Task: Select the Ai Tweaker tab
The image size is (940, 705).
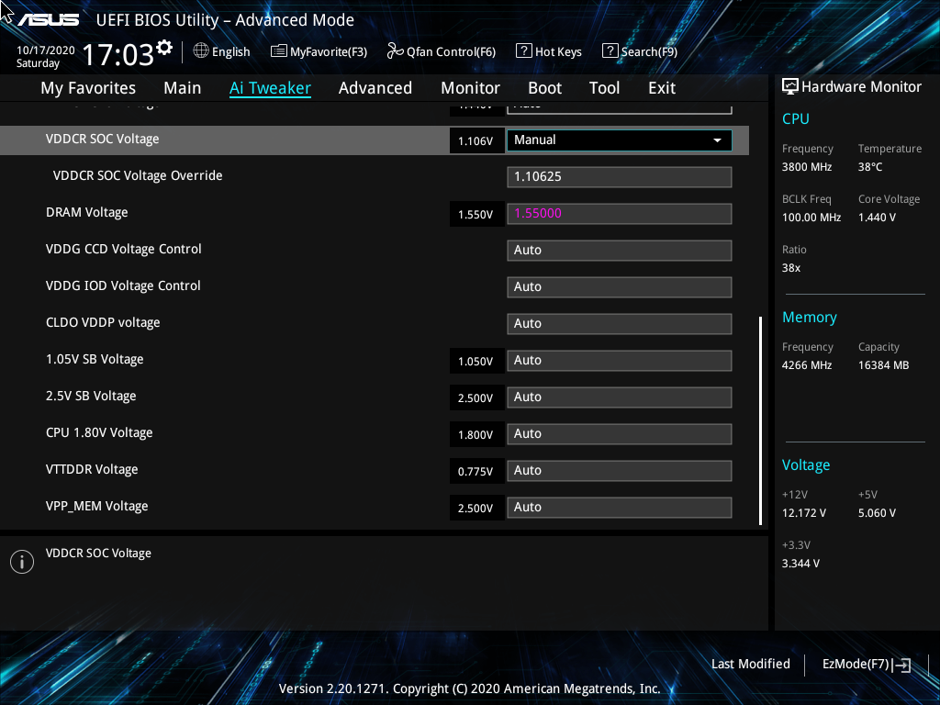Action: point(270,88)
